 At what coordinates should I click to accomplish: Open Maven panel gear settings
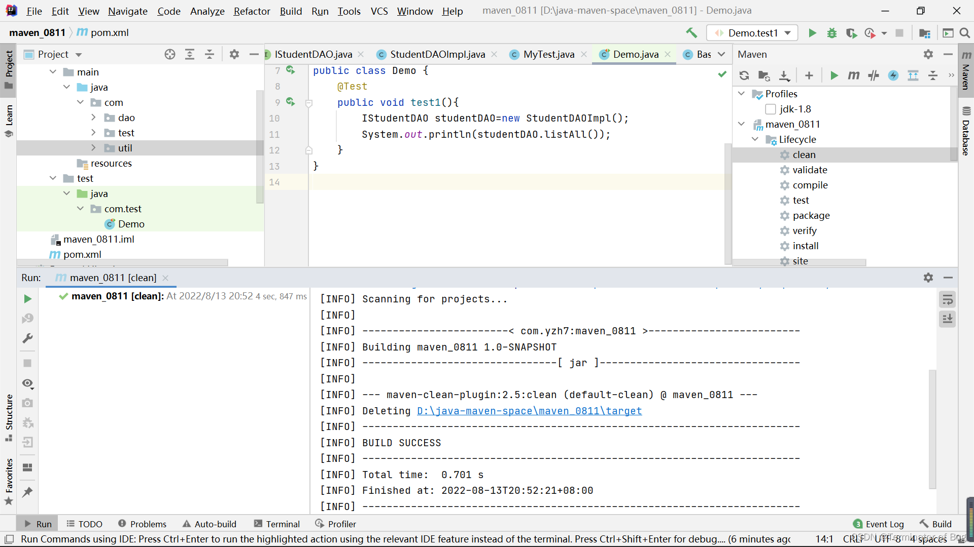pyautogui.click(x=928, y=54)
